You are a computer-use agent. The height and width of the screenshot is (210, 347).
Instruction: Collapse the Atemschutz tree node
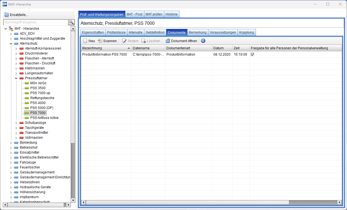point(11,43)
